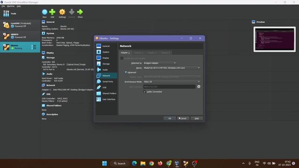Click the General section header in details pane

(x=50, y=22)
